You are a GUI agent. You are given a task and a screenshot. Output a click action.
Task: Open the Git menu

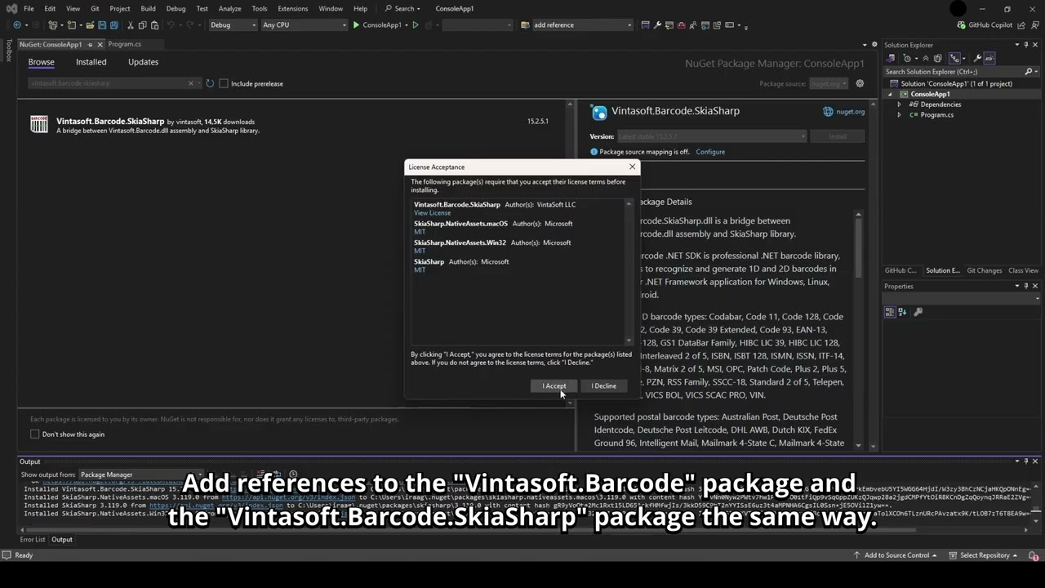coord(95,8)
